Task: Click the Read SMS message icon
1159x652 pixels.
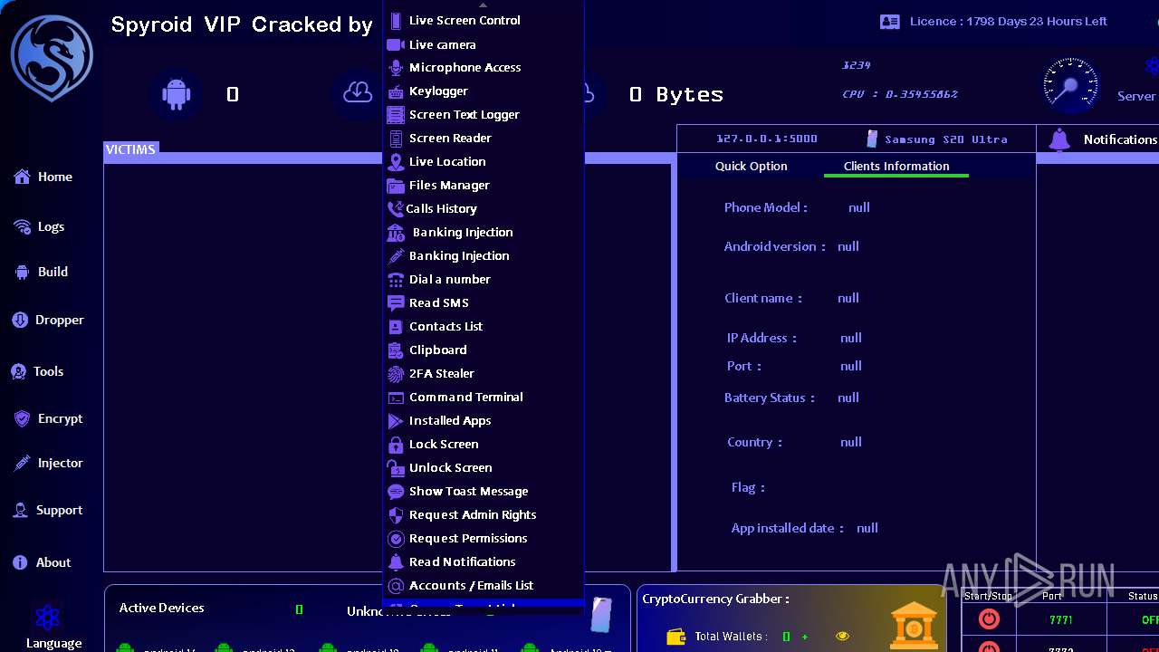Action: pos(396,303)
